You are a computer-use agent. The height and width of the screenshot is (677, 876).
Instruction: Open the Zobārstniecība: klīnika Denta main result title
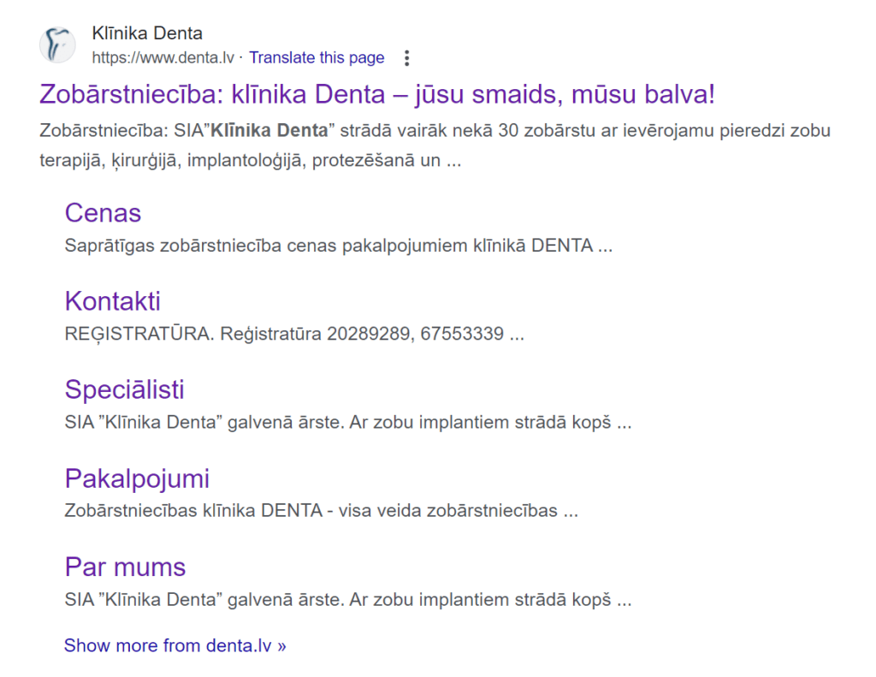pyautogui.click(x=377, y=94)
